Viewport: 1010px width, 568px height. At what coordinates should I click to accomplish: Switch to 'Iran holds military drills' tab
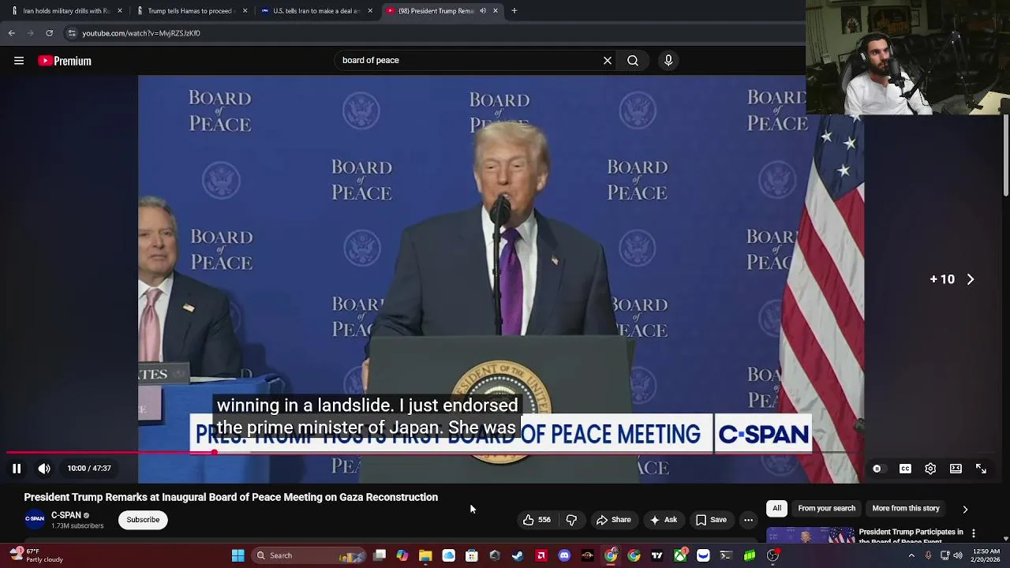pos(66,11)
